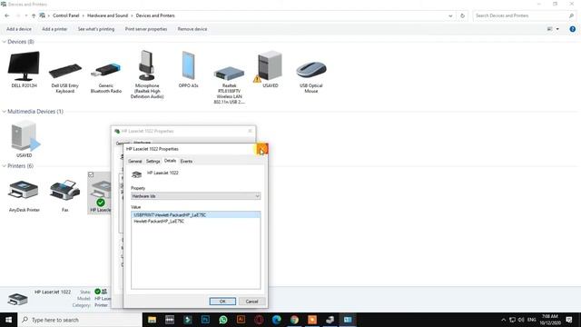Open Adobe Illustrator from the taskbar
This screenshot has width=581, height=327.
[241, 320]
